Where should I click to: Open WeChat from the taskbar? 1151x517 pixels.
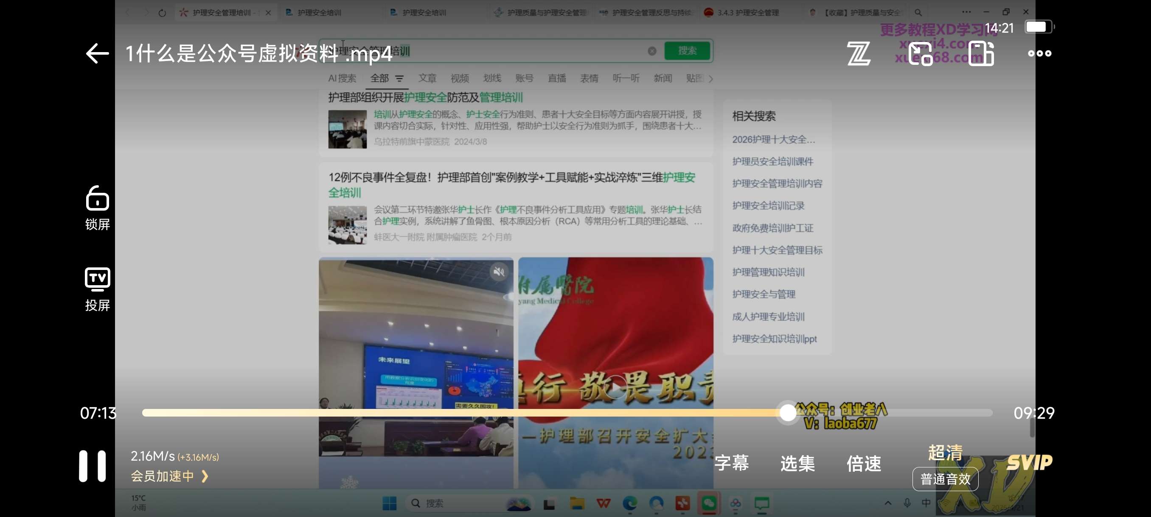[x=709, y=503]
